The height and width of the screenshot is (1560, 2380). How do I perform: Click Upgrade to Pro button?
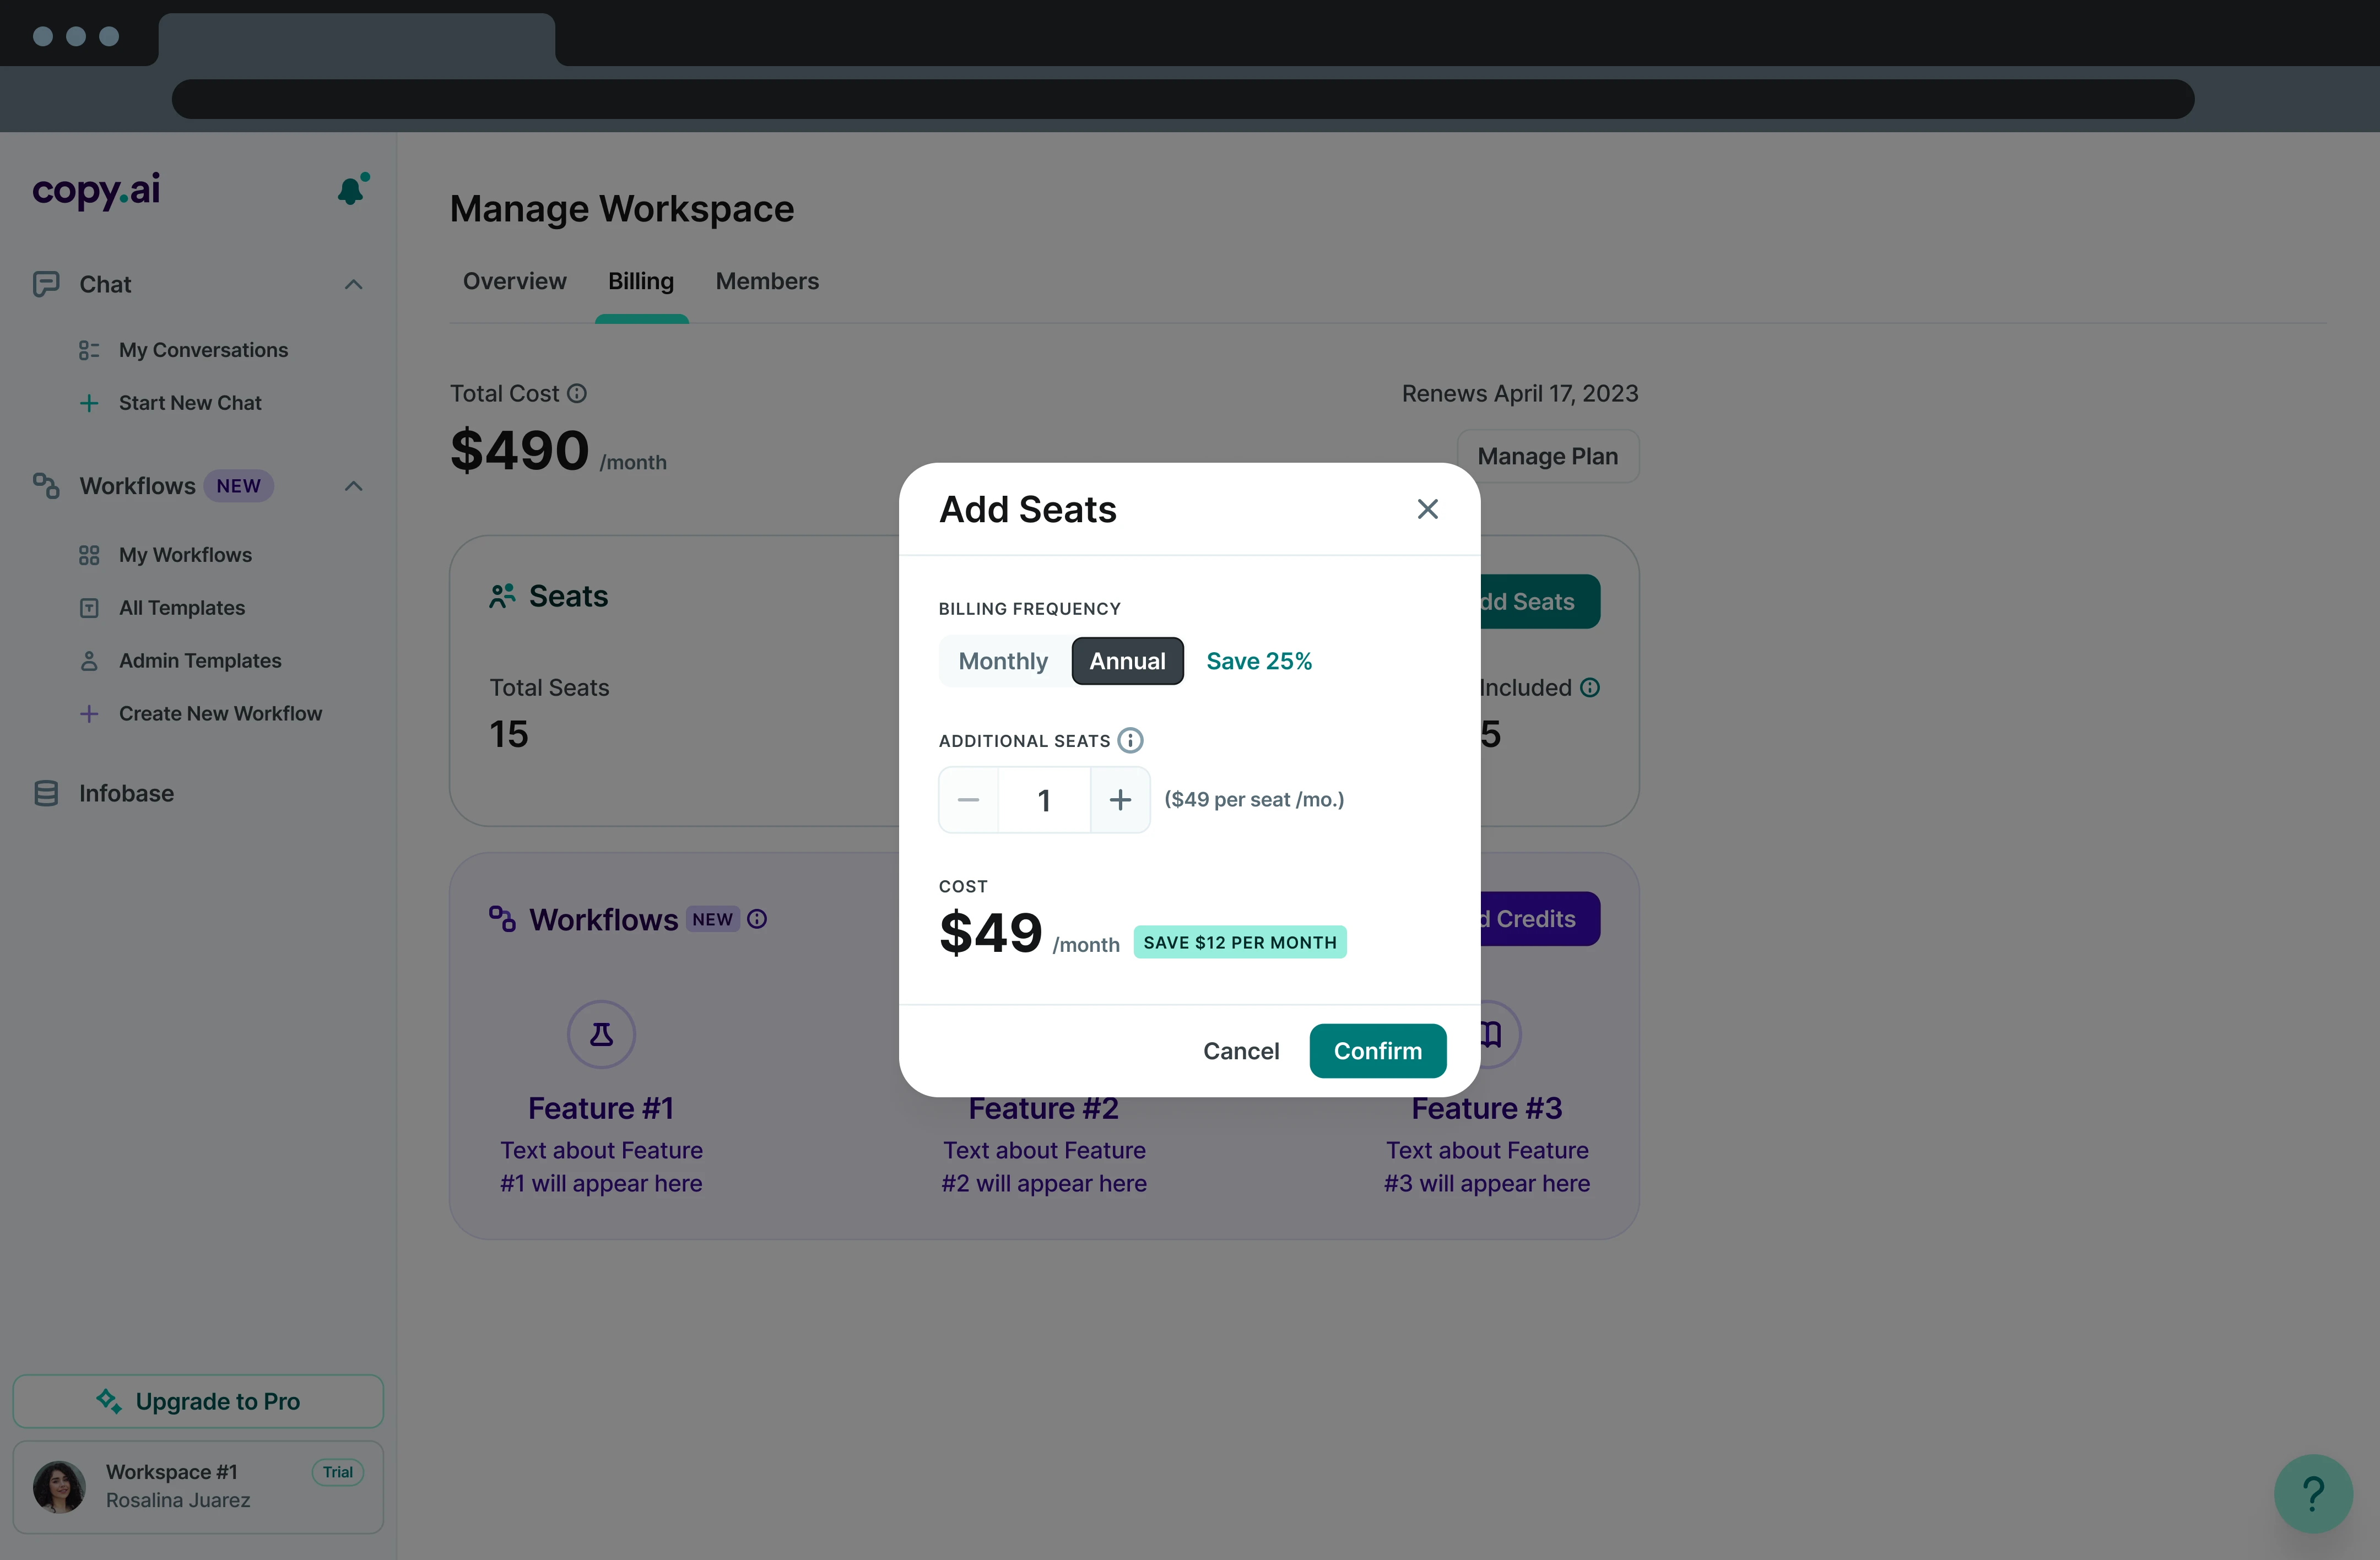coord(198,1401)
